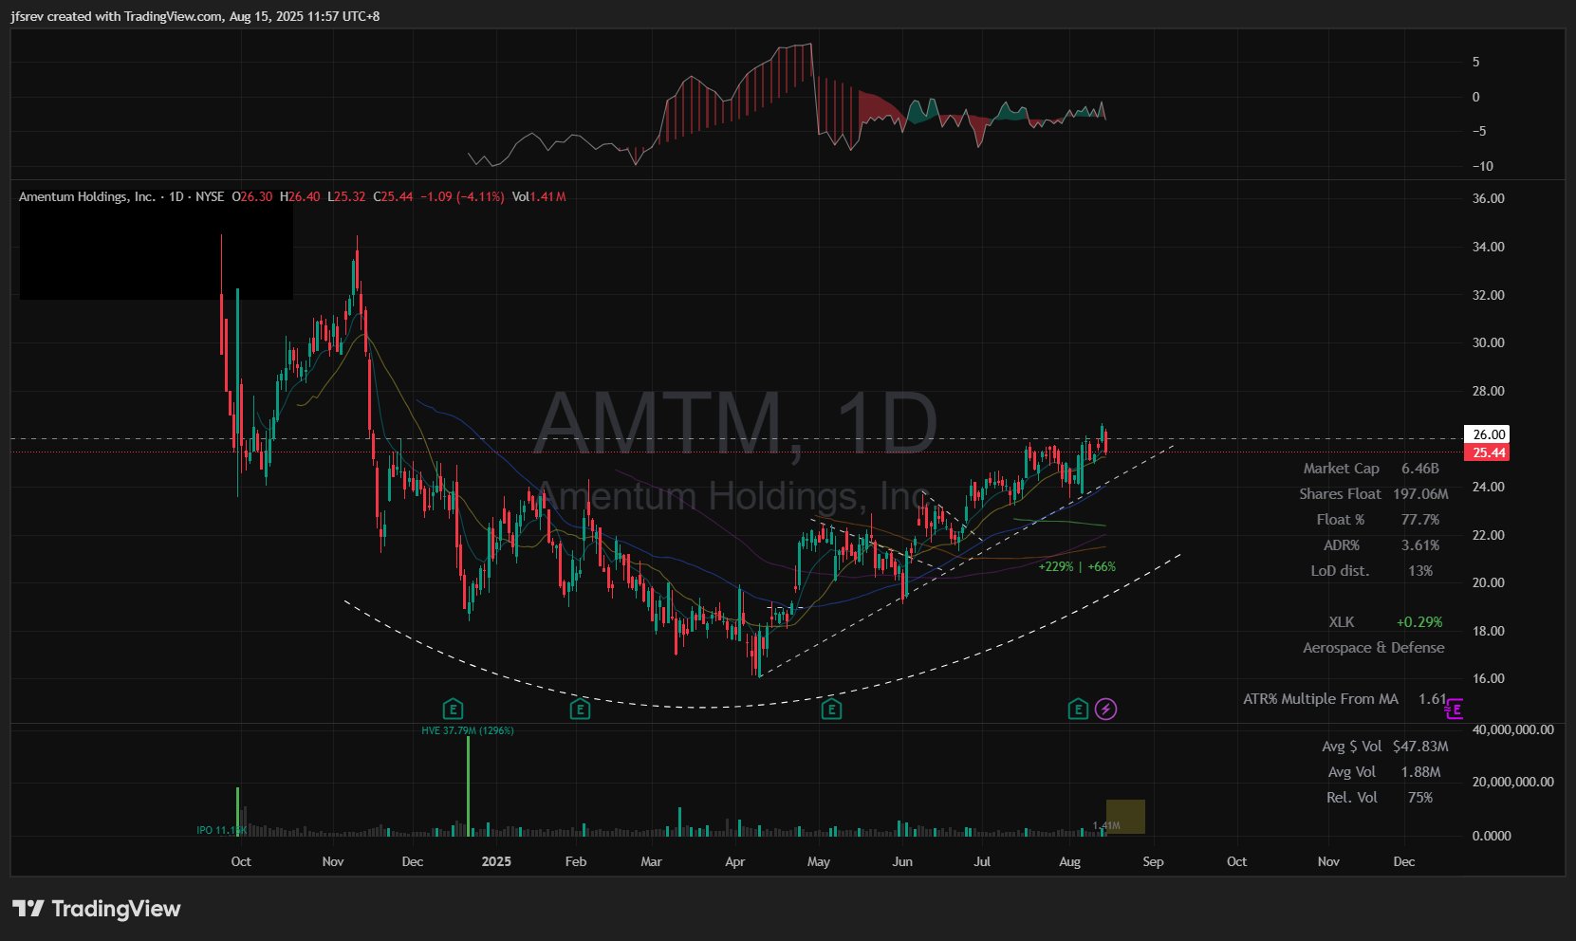Select the ADR% 3.61% value
The width and height of the screenshot is (1576, 941).
tap(1420, 545)
